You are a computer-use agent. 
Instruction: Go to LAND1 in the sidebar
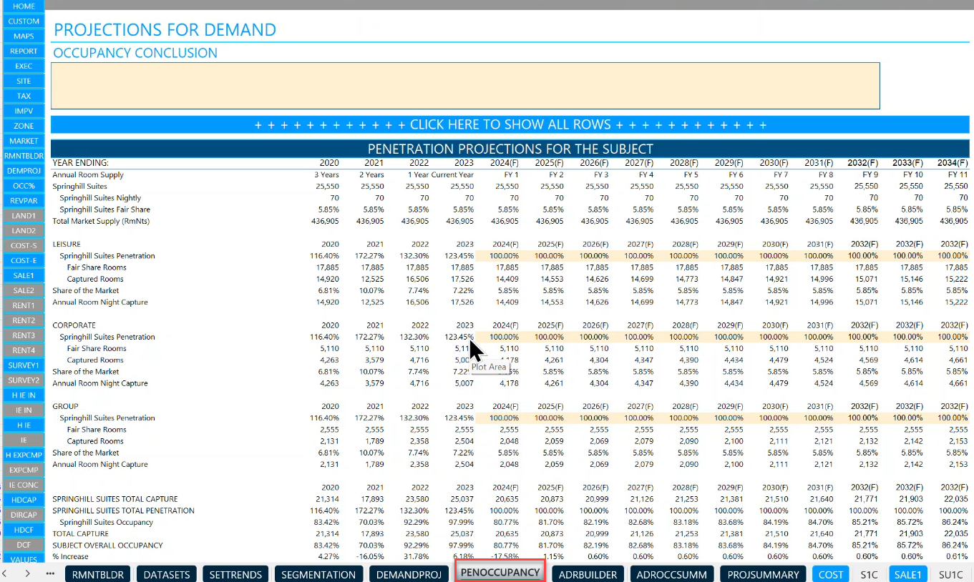(24, 216)
